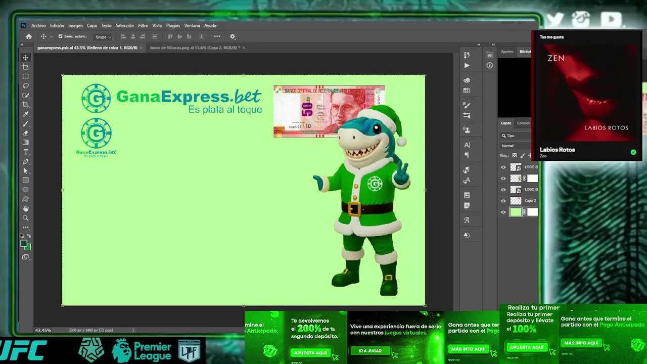
Task: Select the Rectangular Marquee tool
Action: (25, 76)
